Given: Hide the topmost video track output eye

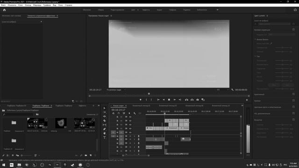Looking at the screenshot, I should pos(130,117).
